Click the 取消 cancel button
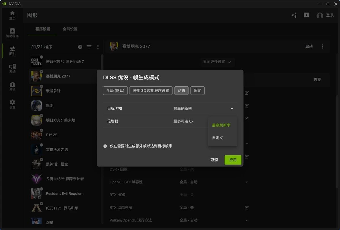 (214, 160)
